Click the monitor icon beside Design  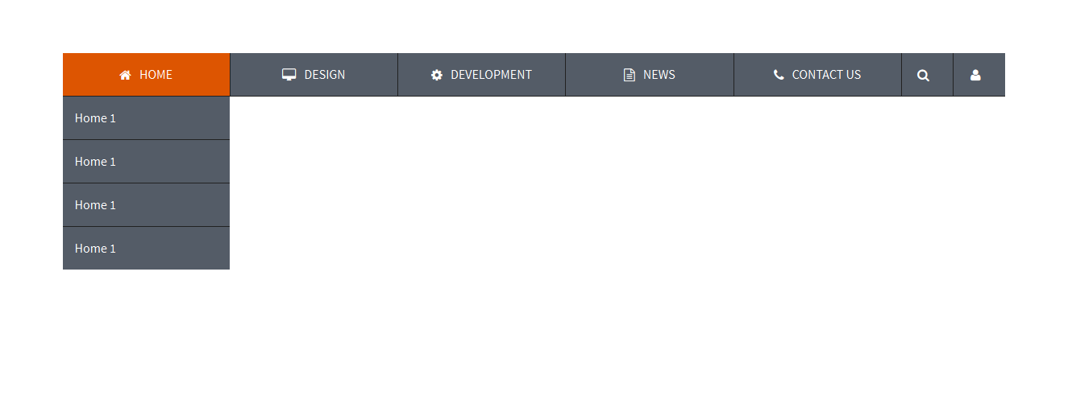[289, 75]
